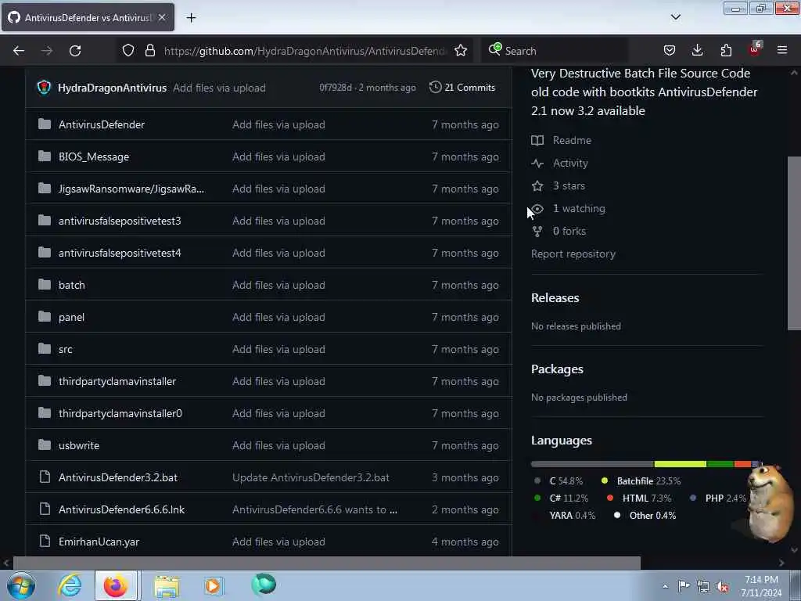The image size is (801, 601).
Task: Open the Windows Start orb
Action: point(20,585)
